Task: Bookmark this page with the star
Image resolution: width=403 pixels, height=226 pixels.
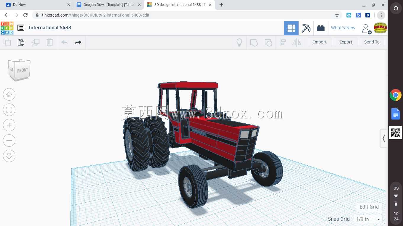Action: pos(337,15)
